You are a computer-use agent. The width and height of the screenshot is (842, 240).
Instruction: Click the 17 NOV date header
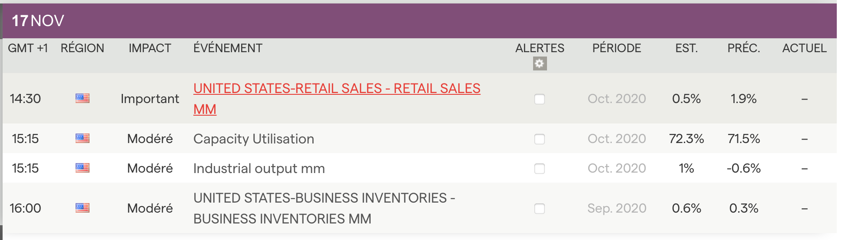[38, 21]
